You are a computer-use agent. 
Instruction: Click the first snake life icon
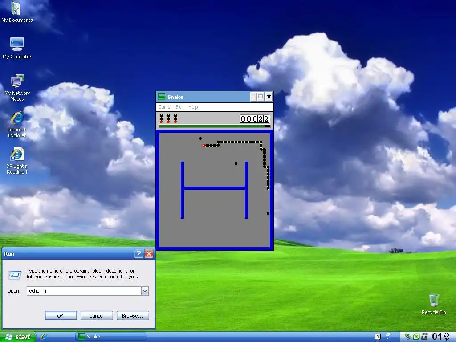161,118
